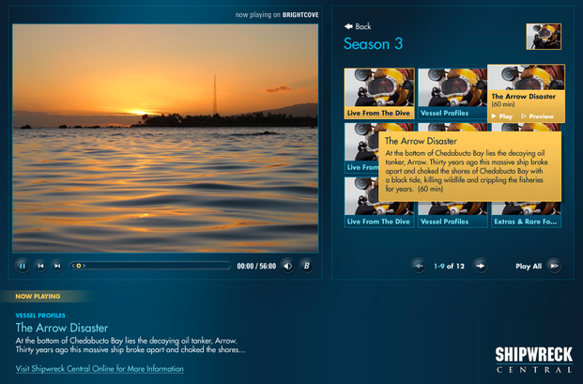Go to previous page of episodes
Image resolution: width=583 pixels, height=384 pixels.
click(419, 266)
